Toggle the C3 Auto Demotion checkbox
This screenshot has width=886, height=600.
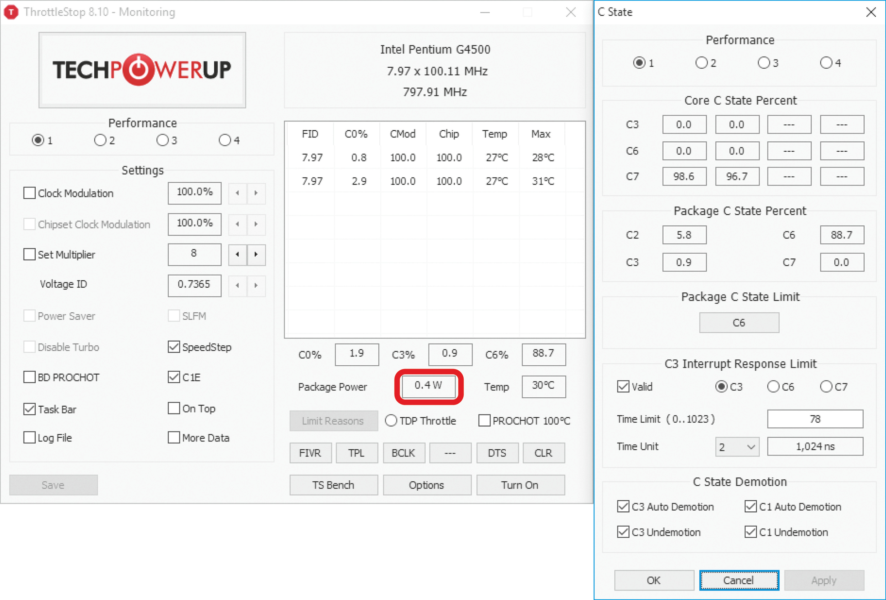point(623,507)
